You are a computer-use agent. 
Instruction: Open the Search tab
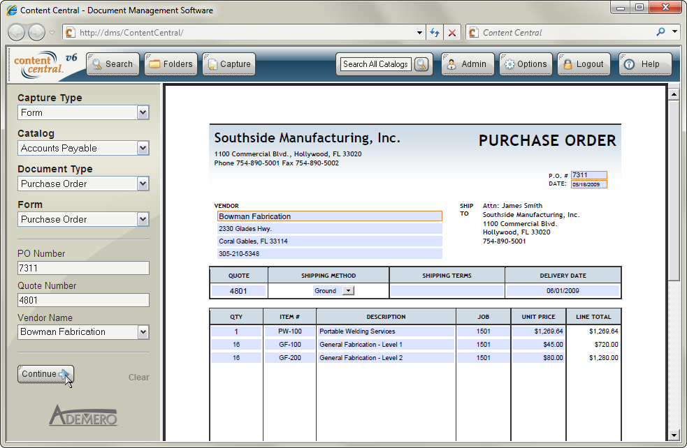[113, 64]
